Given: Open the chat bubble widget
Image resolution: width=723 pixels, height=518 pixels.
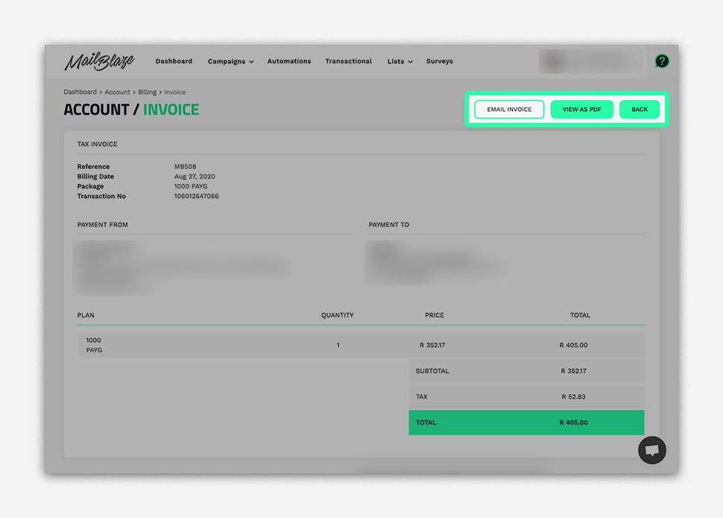Looking at the screenshot, I should pyautogui.click(x=652, y=450).
